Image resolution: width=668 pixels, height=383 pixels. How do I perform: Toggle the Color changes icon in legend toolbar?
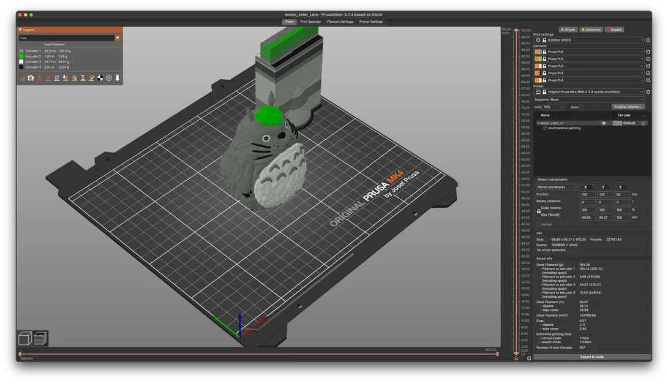coord(74,78)
